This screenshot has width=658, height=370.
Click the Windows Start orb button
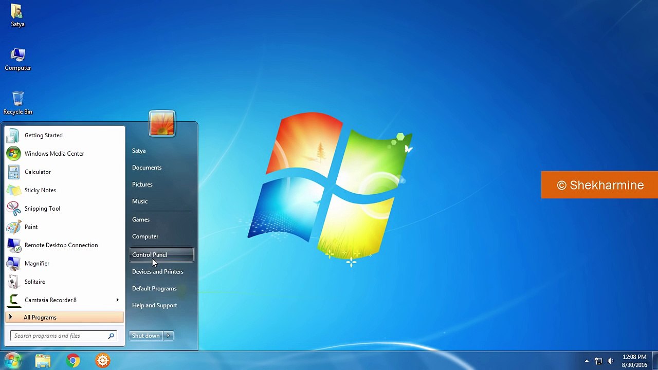[12, 361]
